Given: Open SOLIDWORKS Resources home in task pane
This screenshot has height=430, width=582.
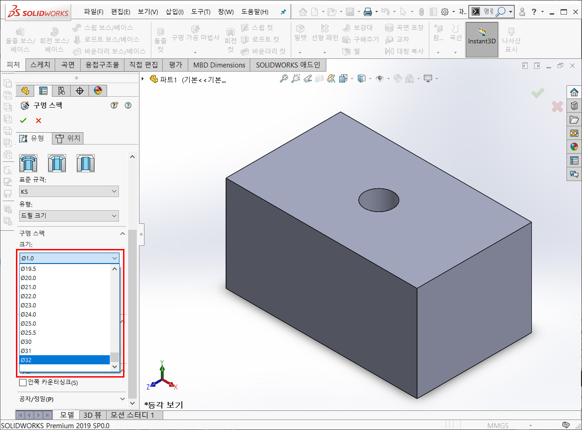Looking at the screenshot, I should (x=574, y=92).
